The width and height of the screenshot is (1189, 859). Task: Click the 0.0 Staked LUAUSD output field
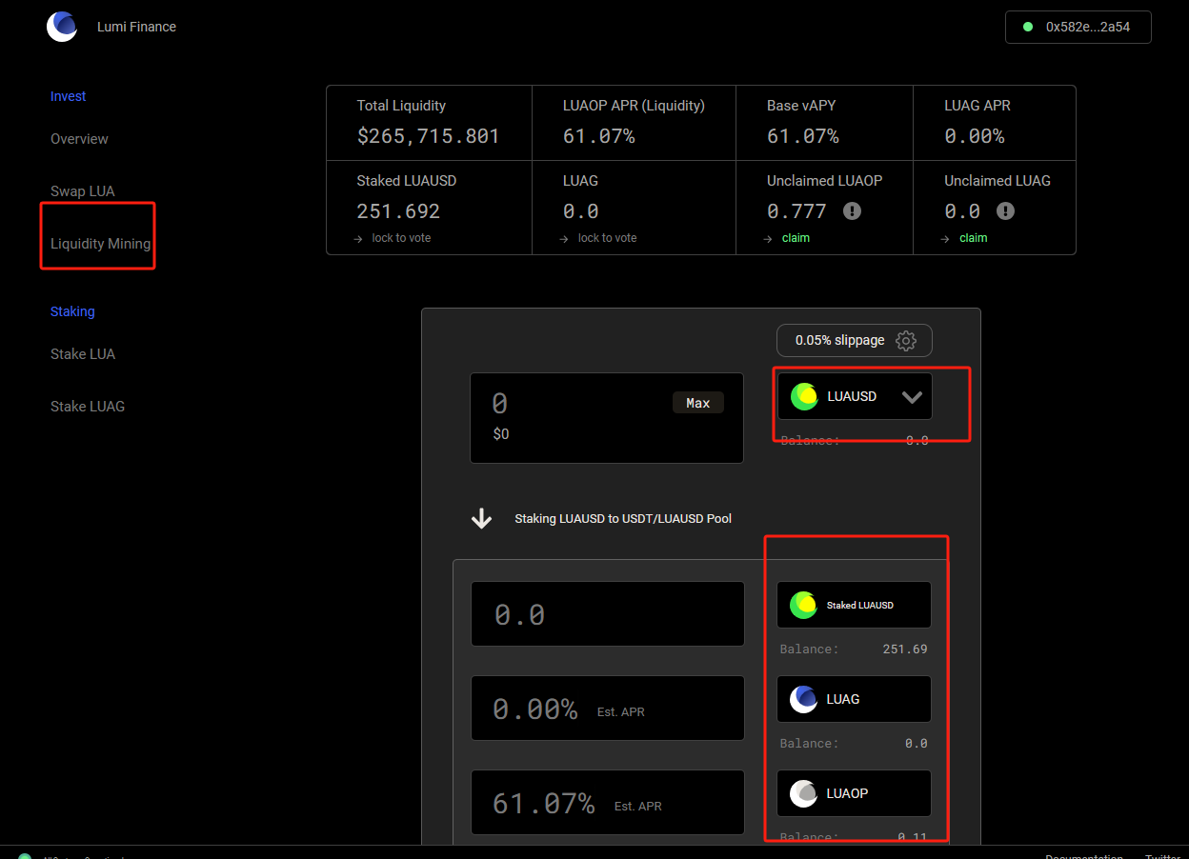(608, 614)
